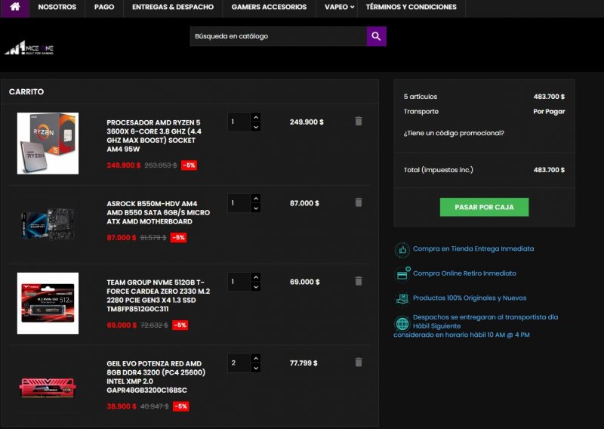Open the ASRock B550M-HDV product link

tap(159, 212)
